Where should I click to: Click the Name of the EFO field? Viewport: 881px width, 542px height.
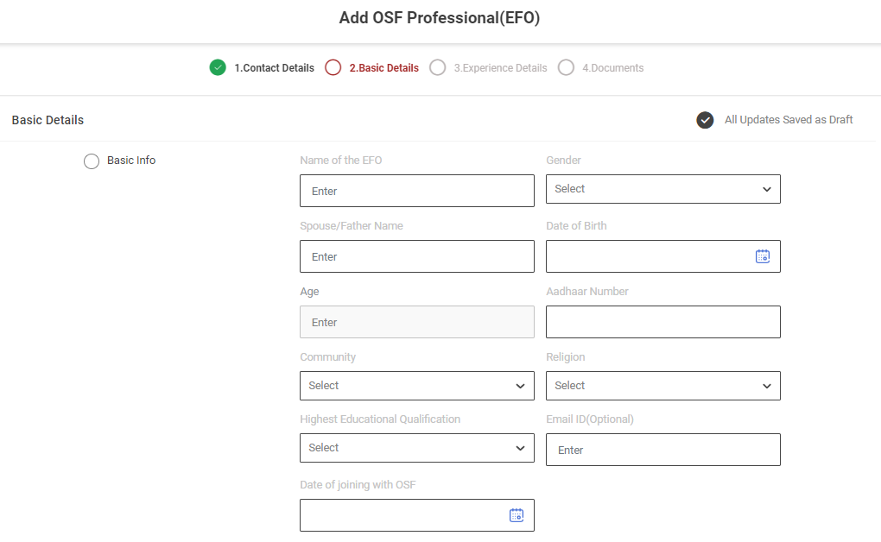tap(416, 191)
